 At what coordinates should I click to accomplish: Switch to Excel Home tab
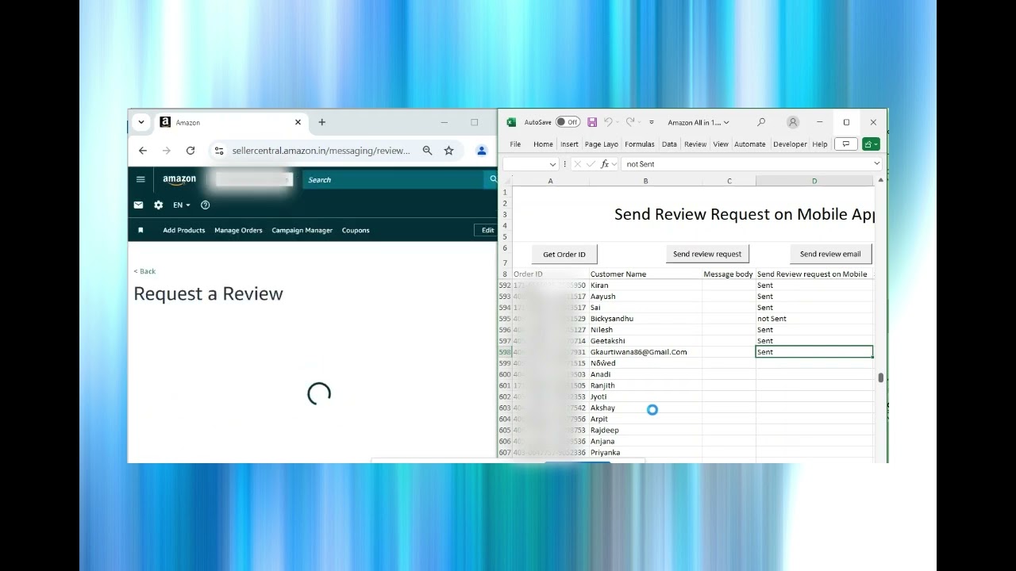(x=543, y=144)
